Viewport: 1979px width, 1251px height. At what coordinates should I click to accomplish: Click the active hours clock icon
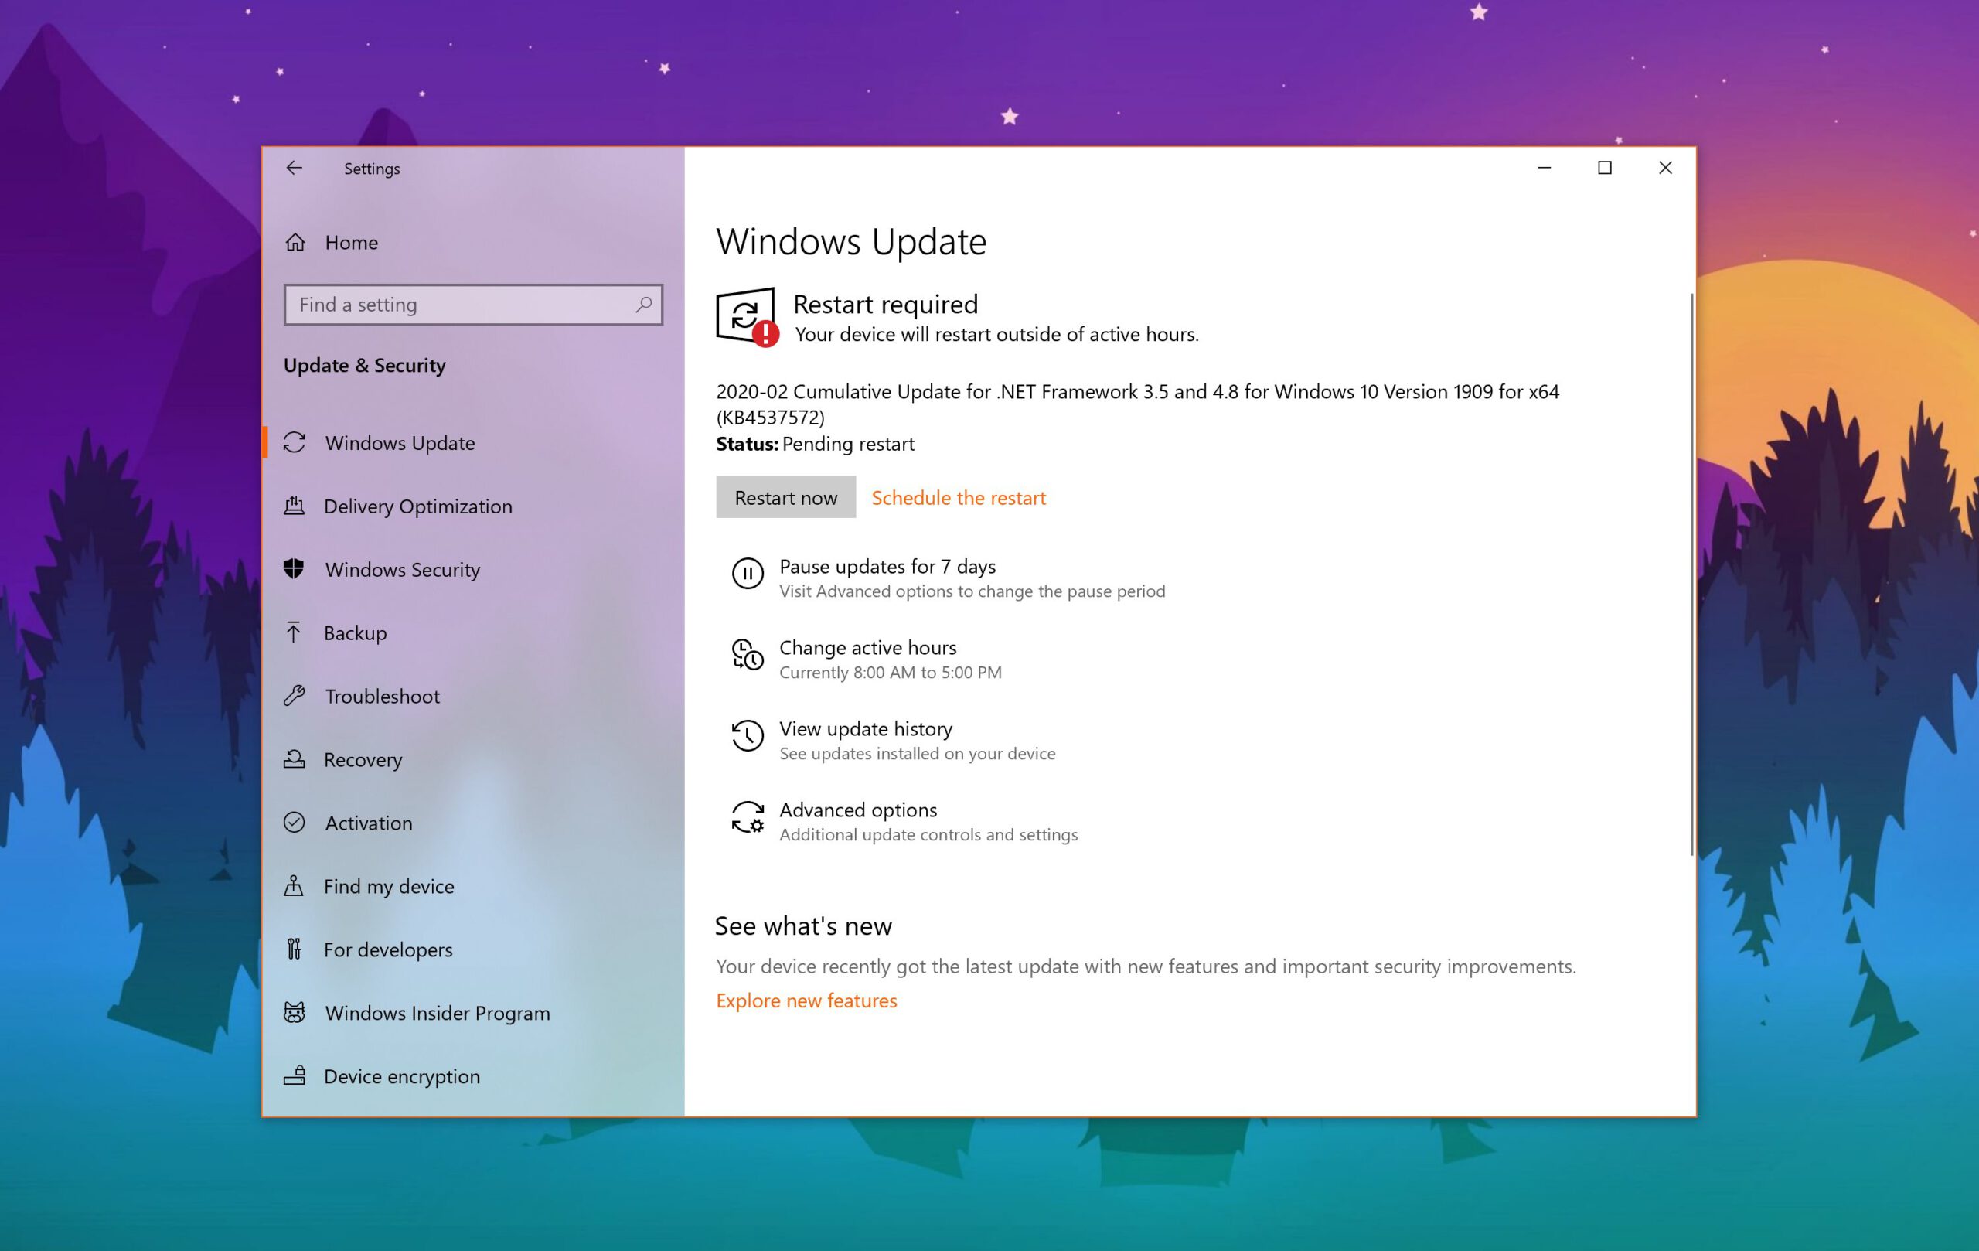747,655
